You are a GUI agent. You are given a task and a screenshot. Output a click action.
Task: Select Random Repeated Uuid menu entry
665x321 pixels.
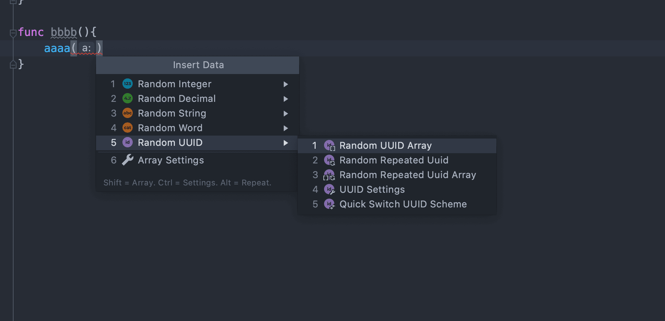[394, 160]
